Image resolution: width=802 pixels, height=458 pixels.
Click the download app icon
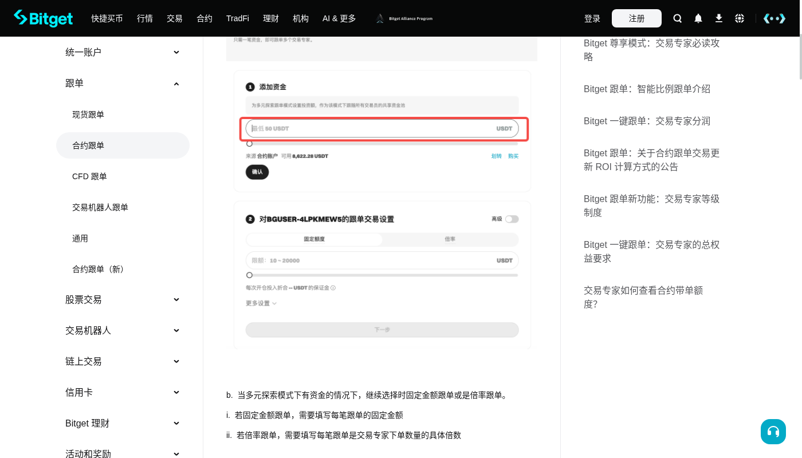tap(719, 18)
